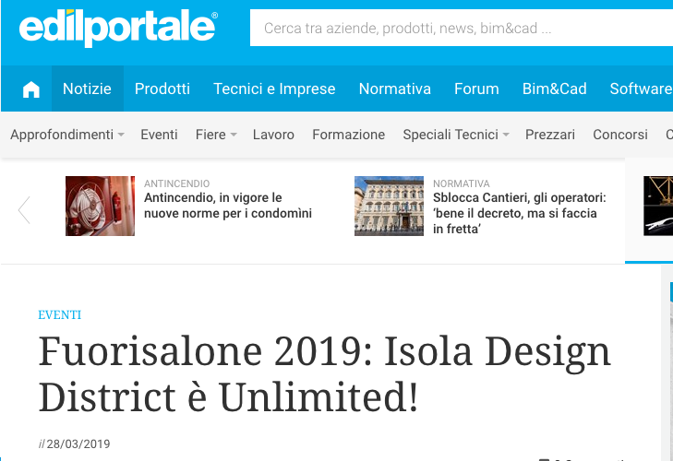The width and height of the screenshot is (673, 461).
Task: Click the previous carousel arrow
Action: 24,209
